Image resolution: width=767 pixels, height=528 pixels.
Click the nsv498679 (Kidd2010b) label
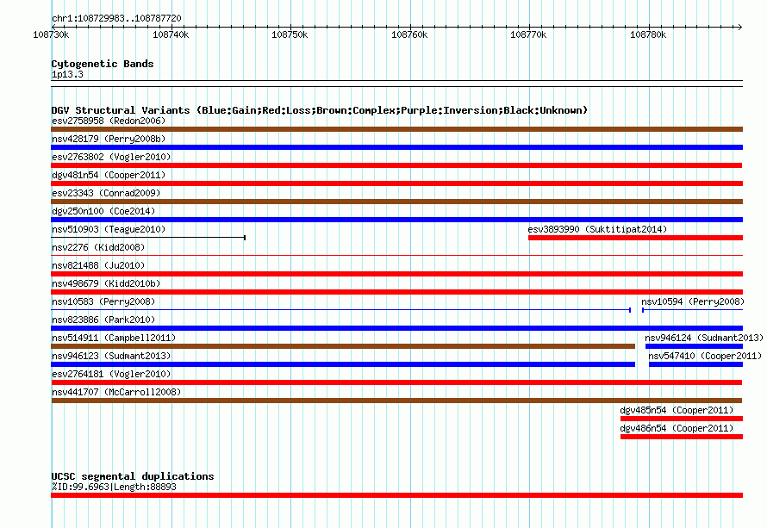106,283
